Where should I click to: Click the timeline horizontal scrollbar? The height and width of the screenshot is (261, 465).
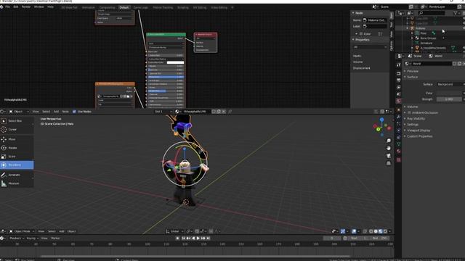pos(195,256)
